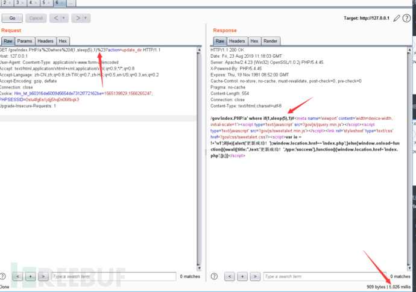
Task: Click the Go button to send request
Action: click(12, 18)
